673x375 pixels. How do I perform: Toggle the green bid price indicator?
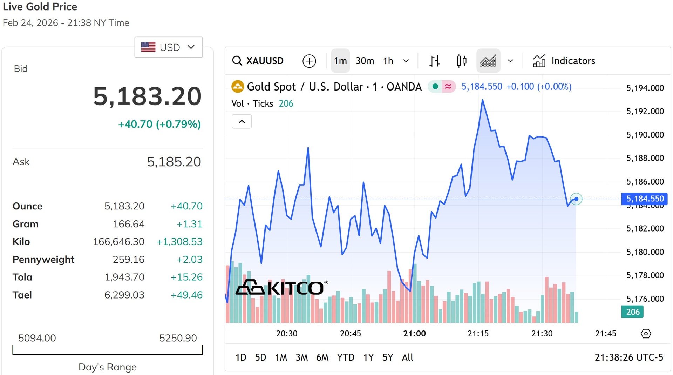[x=435, y=86]
